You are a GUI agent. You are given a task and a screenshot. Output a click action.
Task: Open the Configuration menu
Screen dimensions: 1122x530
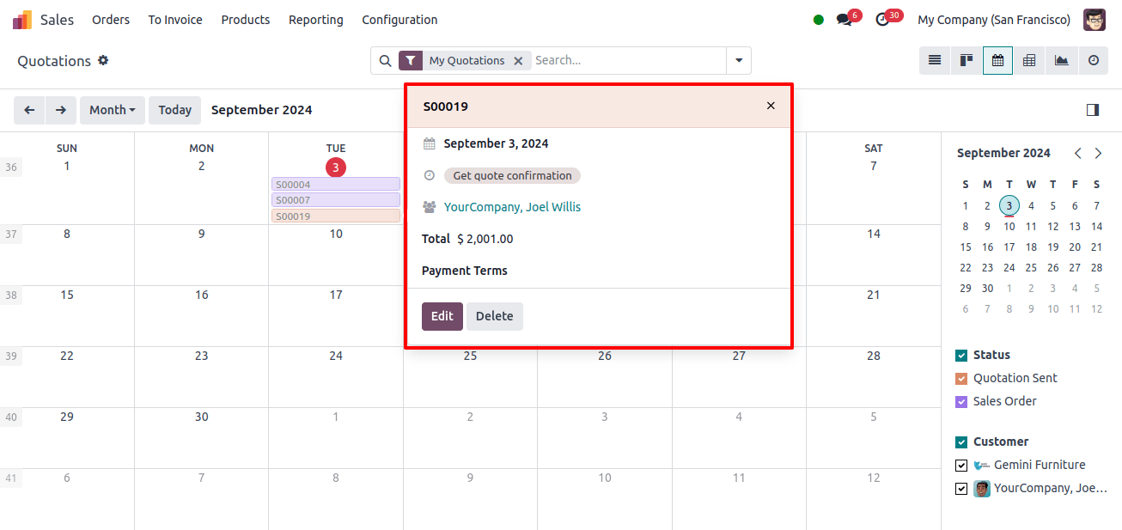pos(399,19)
